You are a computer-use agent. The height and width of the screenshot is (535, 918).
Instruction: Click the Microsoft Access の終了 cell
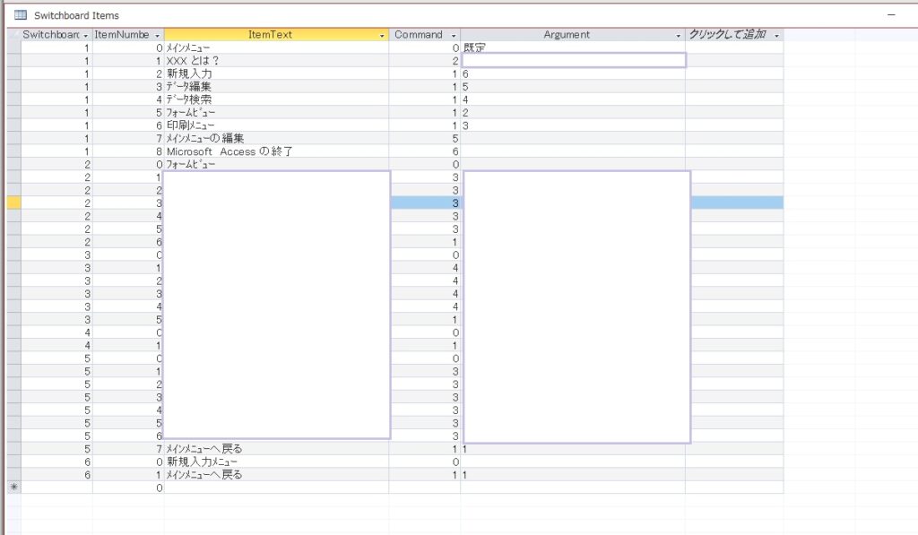pos(276,151)
